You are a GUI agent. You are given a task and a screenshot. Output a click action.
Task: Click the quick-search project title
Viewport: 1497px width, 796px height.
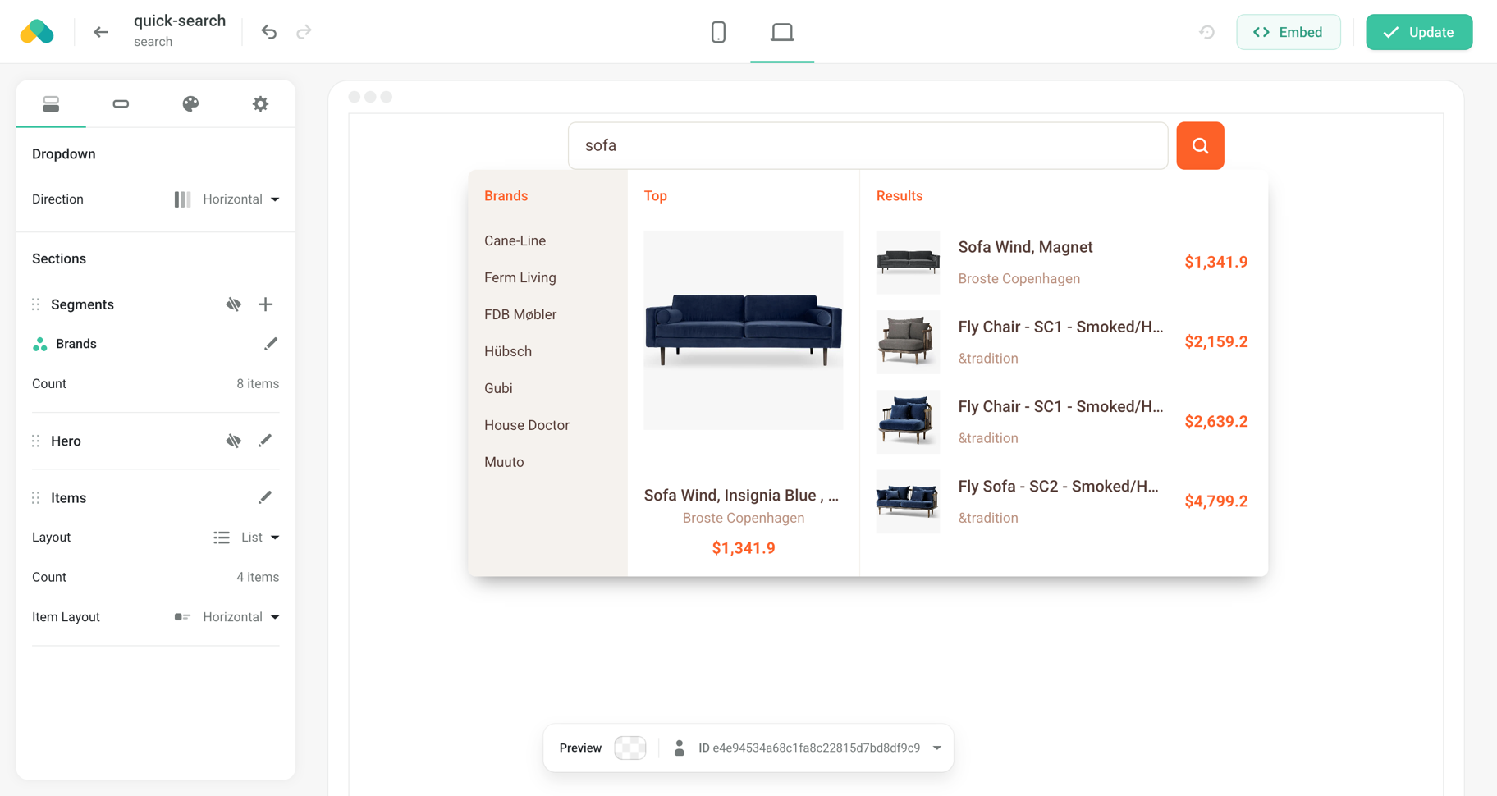click(180, 21)
